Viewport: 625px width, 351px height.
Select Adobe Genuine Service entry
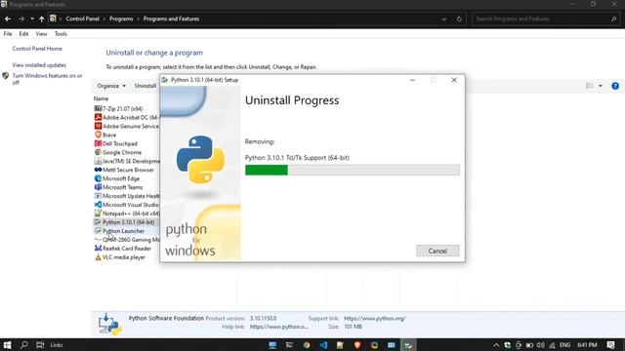(x=126, y=126)
